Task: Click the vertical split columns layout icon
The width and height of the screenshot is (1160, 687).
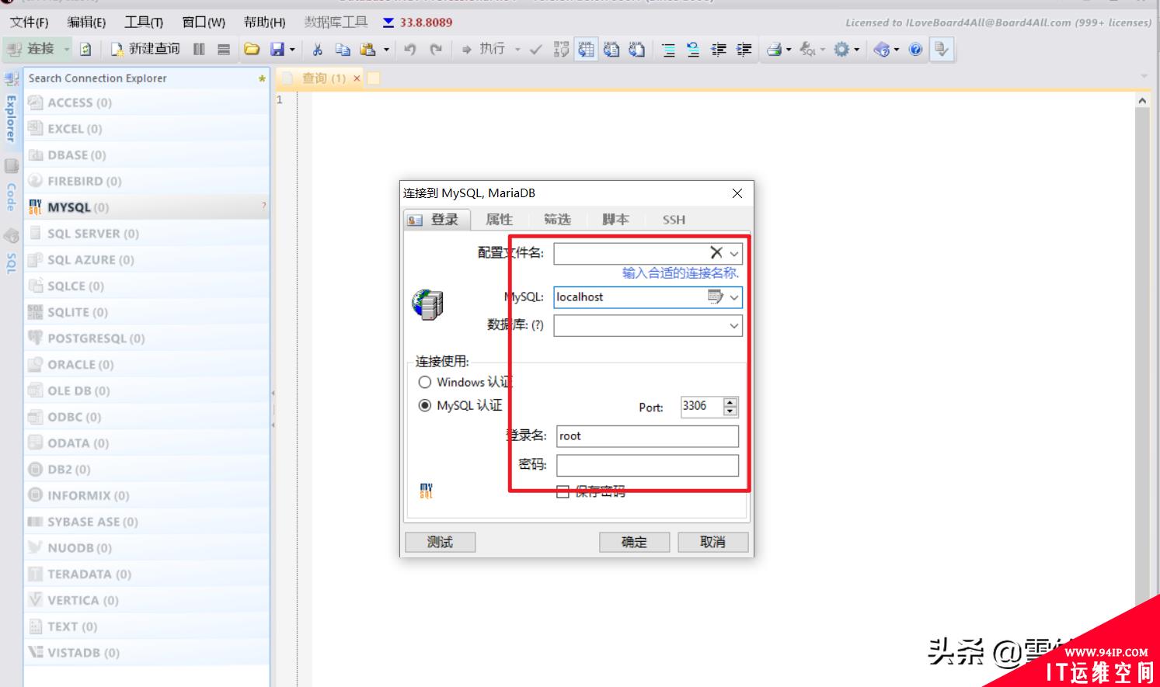Action: 199,50
